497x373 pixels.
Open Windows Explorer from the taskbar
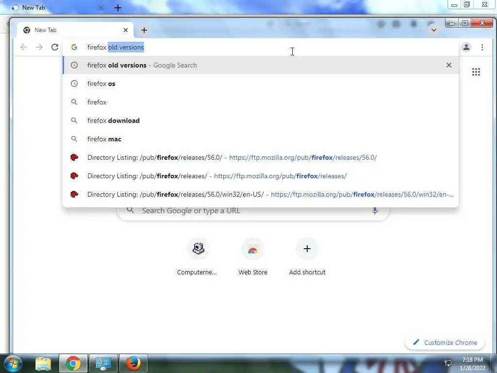[x=43, y=363]
